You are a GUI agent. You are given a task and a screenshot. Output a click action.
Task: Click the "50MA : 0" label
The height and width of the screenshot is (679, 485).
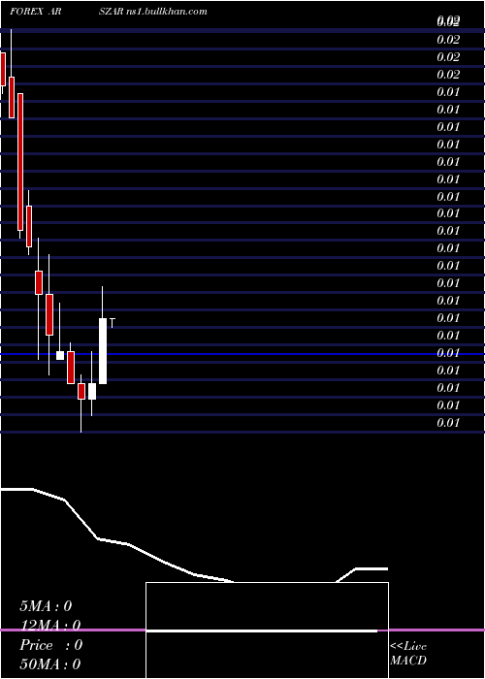(x=50, y=664)
